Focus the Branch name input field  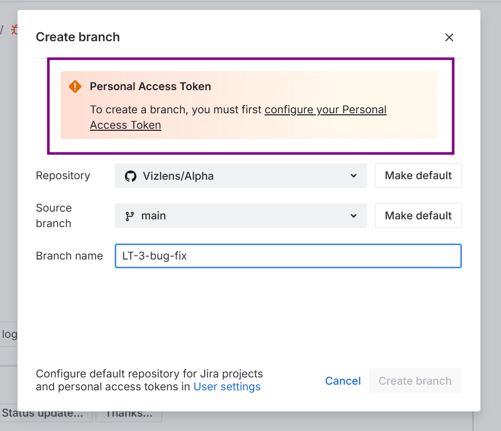tap(288, 256)
